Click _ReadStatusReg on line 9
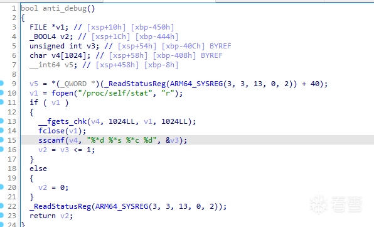The image size is (374, 227). (x=135, y=84)
